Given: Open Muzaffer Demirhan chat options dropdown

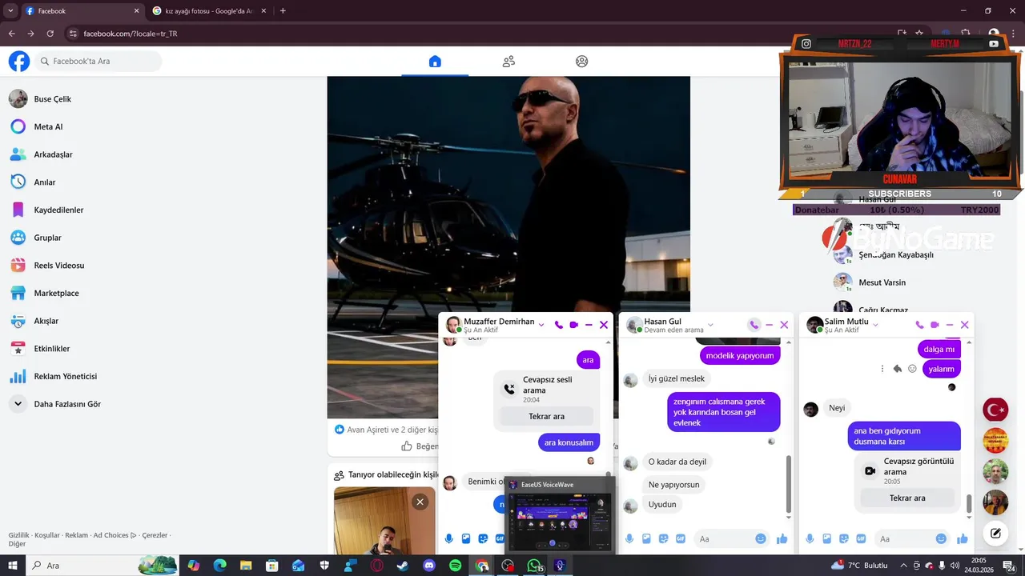Looking at the screenshot, I should [x=541, y=325].
